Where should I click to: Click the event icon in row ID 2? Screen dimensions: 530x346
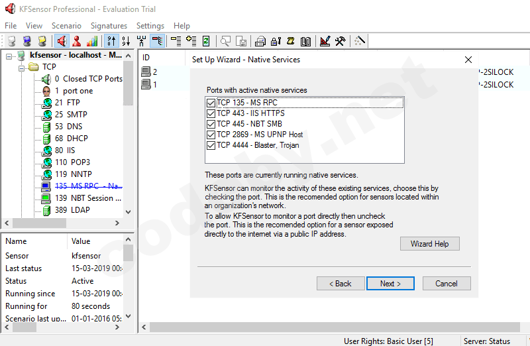[146, 72]
